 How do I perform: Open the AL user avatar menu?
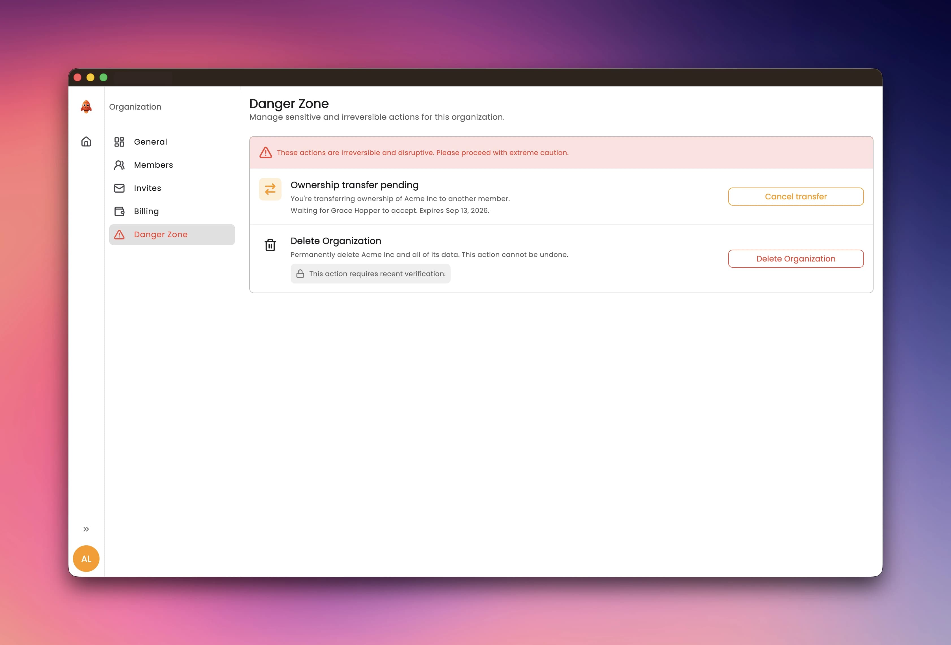pyautogui.click(x=86, y=558)
